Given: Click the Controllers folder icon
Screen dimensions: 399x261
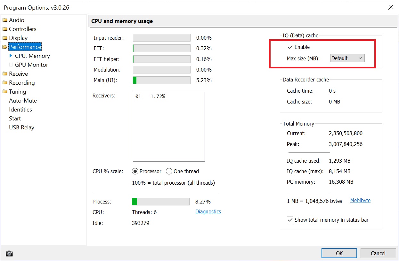Looking at the screenshot, I should 5,29.
